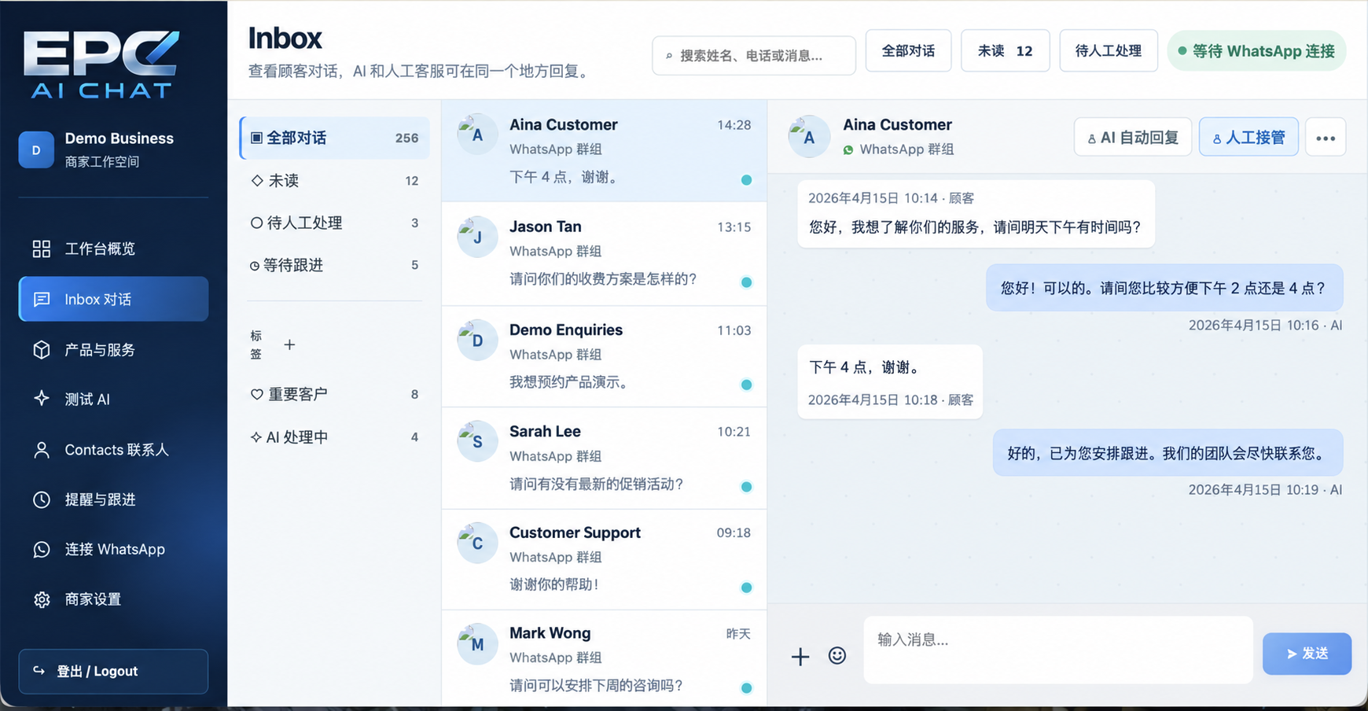Click the 产品与服务 box icon
1368x711 pixels.
tap(42, 350)
